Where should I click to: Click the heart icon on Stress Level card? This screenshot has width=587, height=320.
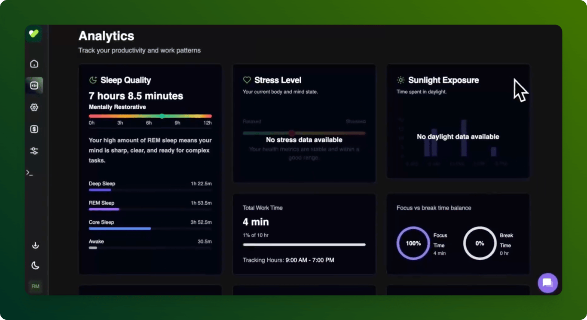point(246,80)
